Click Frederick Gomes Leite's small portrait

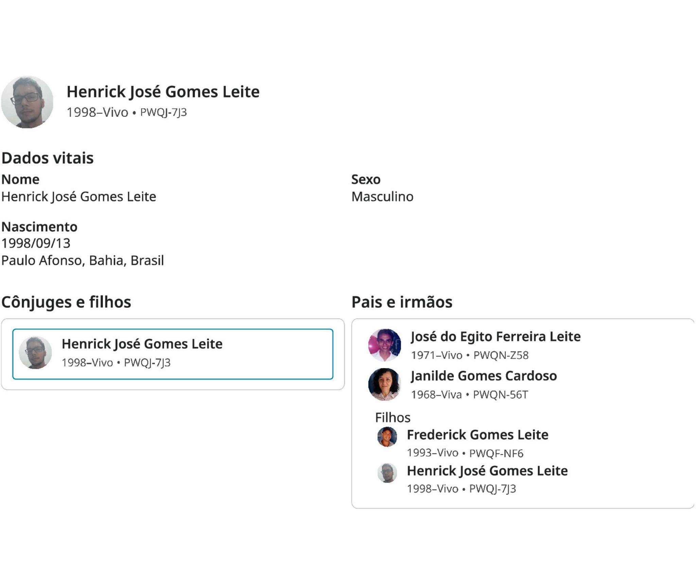(387, 437)
